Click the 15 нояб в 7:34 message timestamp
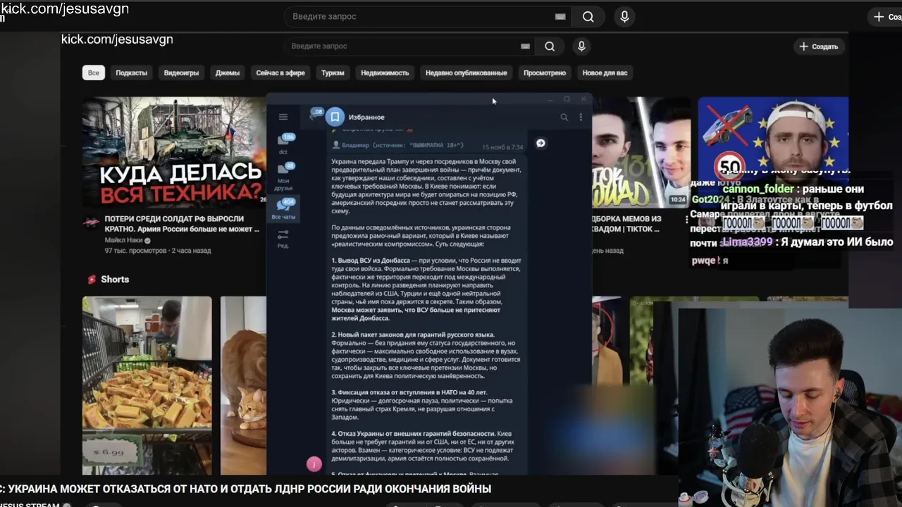Image resolution: width=902 pixels, height=507 pixels. click(502, 147)
